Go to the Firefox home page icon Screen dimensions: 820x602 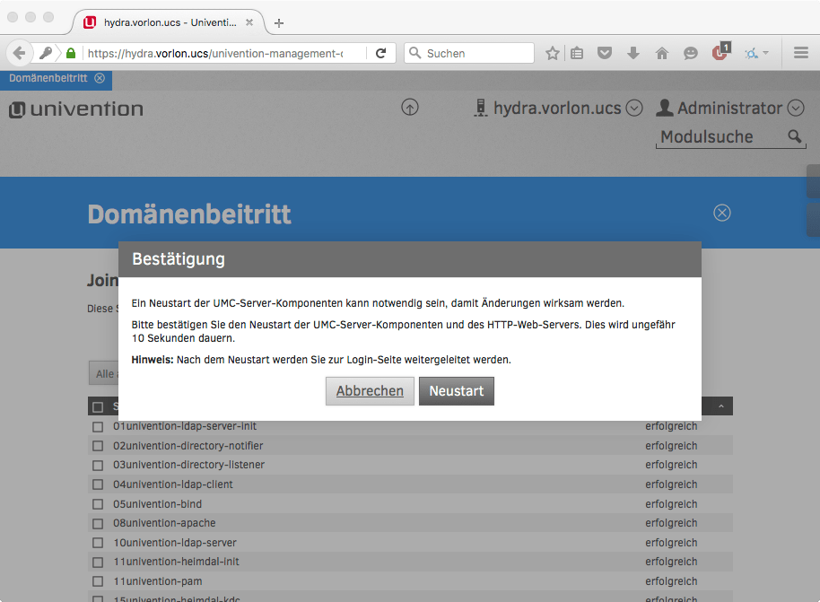pos(662,54)
